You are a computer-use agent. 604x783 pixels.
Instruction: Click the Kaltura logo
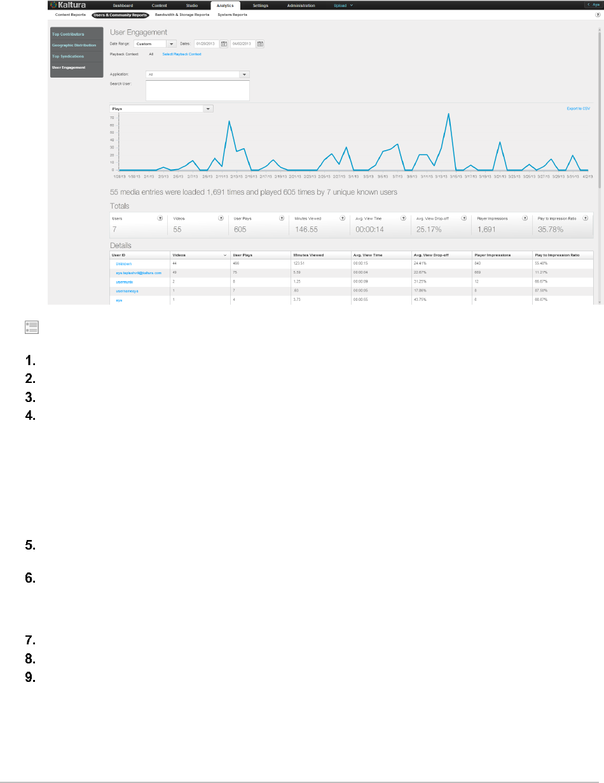click(67, 5)
